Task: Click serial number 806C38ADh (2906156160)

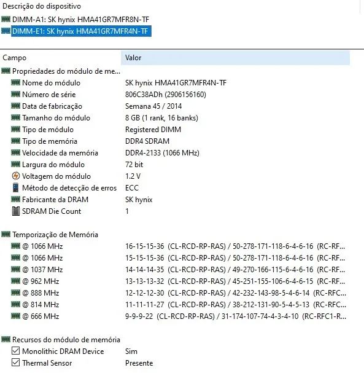Action: coord(166,95)
